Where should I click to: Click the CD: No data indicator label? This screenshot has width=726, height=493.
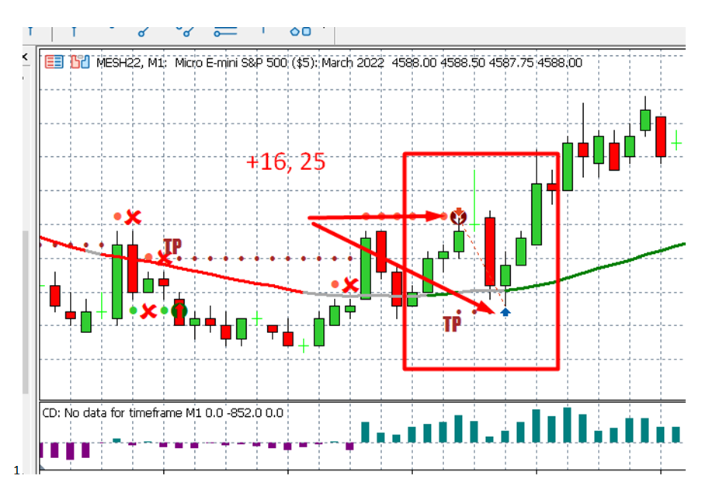point(162,413)
